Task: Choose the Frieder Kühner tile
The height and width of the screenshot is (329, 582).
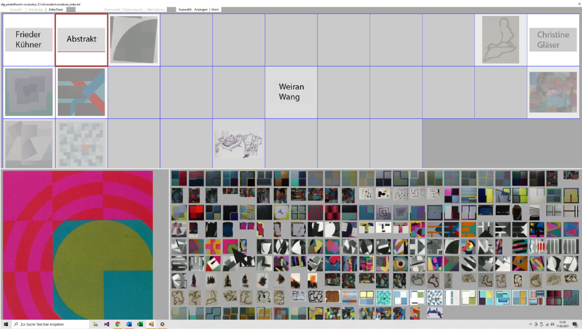Action: click(x=29, y=40)
